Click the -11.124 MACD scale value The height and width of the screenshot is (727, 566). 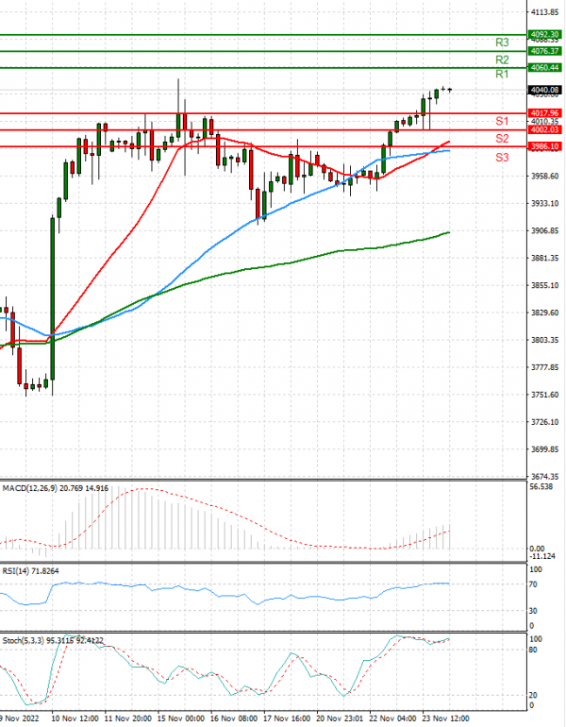click(x=542, y=556)
